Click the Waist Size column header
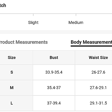The height and width of the screenshot is (112, 112). [x=98, y=58]
